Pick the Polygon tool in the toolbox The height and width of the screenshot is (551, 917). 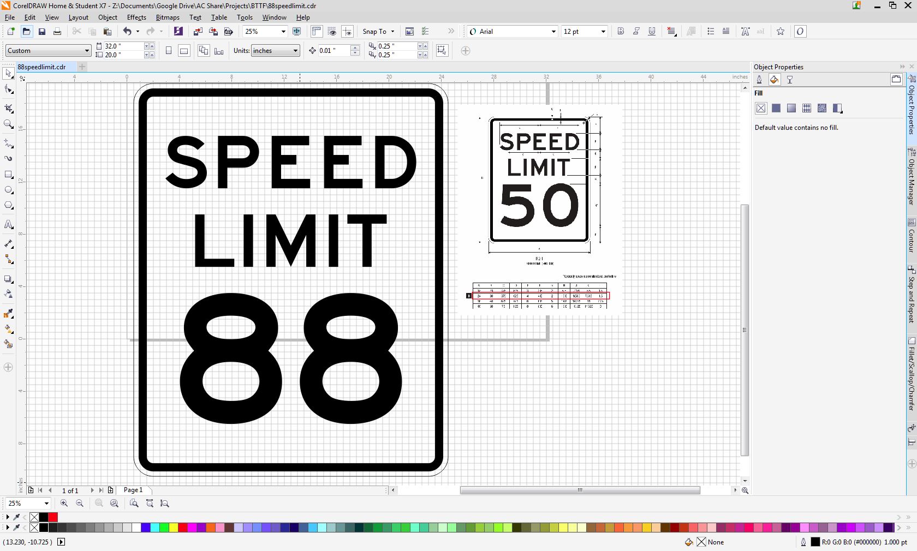point(8,206)
